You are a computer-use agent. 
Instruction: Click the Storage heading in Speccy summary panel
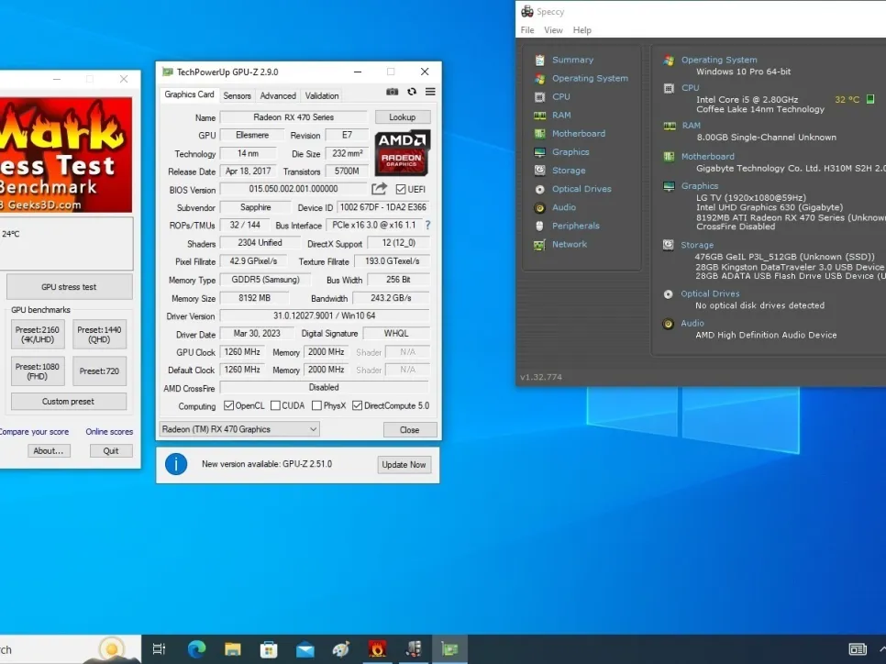pyautogui.click(x=697, y=245)
